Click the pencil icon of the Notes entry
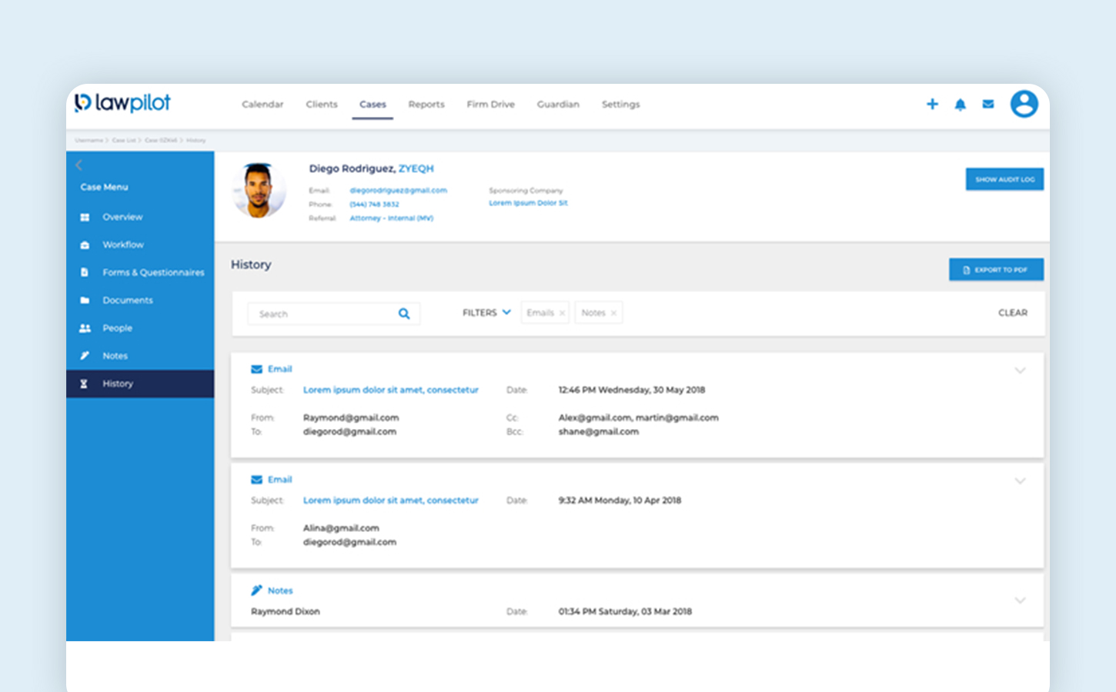Image resolution: width=1116 pixels, height=692 pixels. point(256,591)
